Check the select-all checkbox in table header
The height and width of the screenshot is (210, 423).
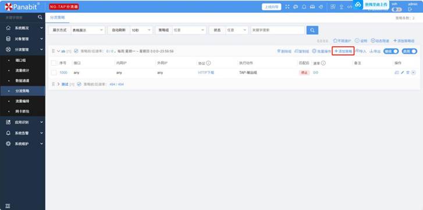(54, 63)
